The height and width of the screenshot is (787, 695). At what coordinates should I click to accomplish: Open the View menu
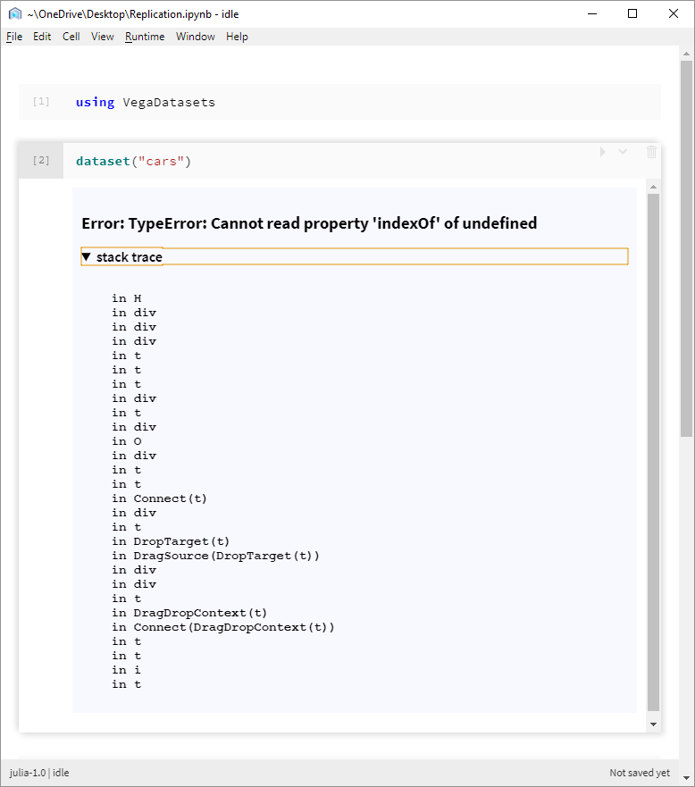tap(103, 37)
